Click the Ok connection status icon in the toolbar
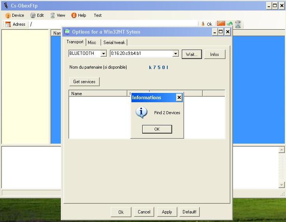The height and width of the screenshot is (222, 286). (x=203, y=24)
